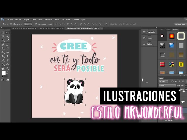187x140 pixels.
Task: Click align left edges icon
Action: 68,24
